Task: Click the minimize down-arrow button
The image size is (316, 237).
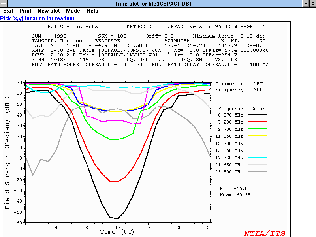Action: pos(305,4)
